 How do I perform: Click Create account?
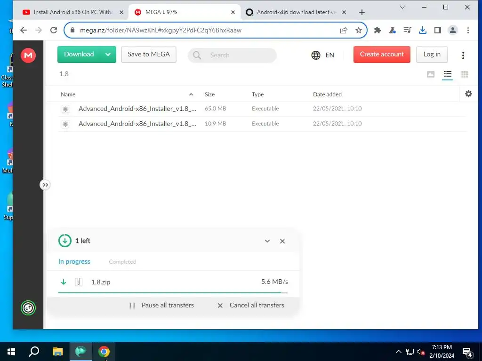click(x=382, y=55)
